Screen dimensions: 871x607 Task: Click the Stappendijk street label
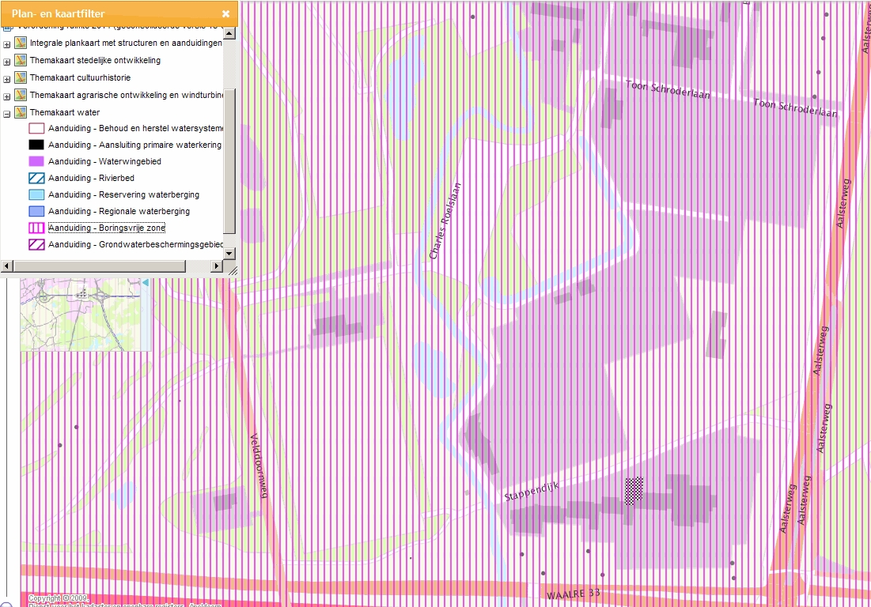532,492
